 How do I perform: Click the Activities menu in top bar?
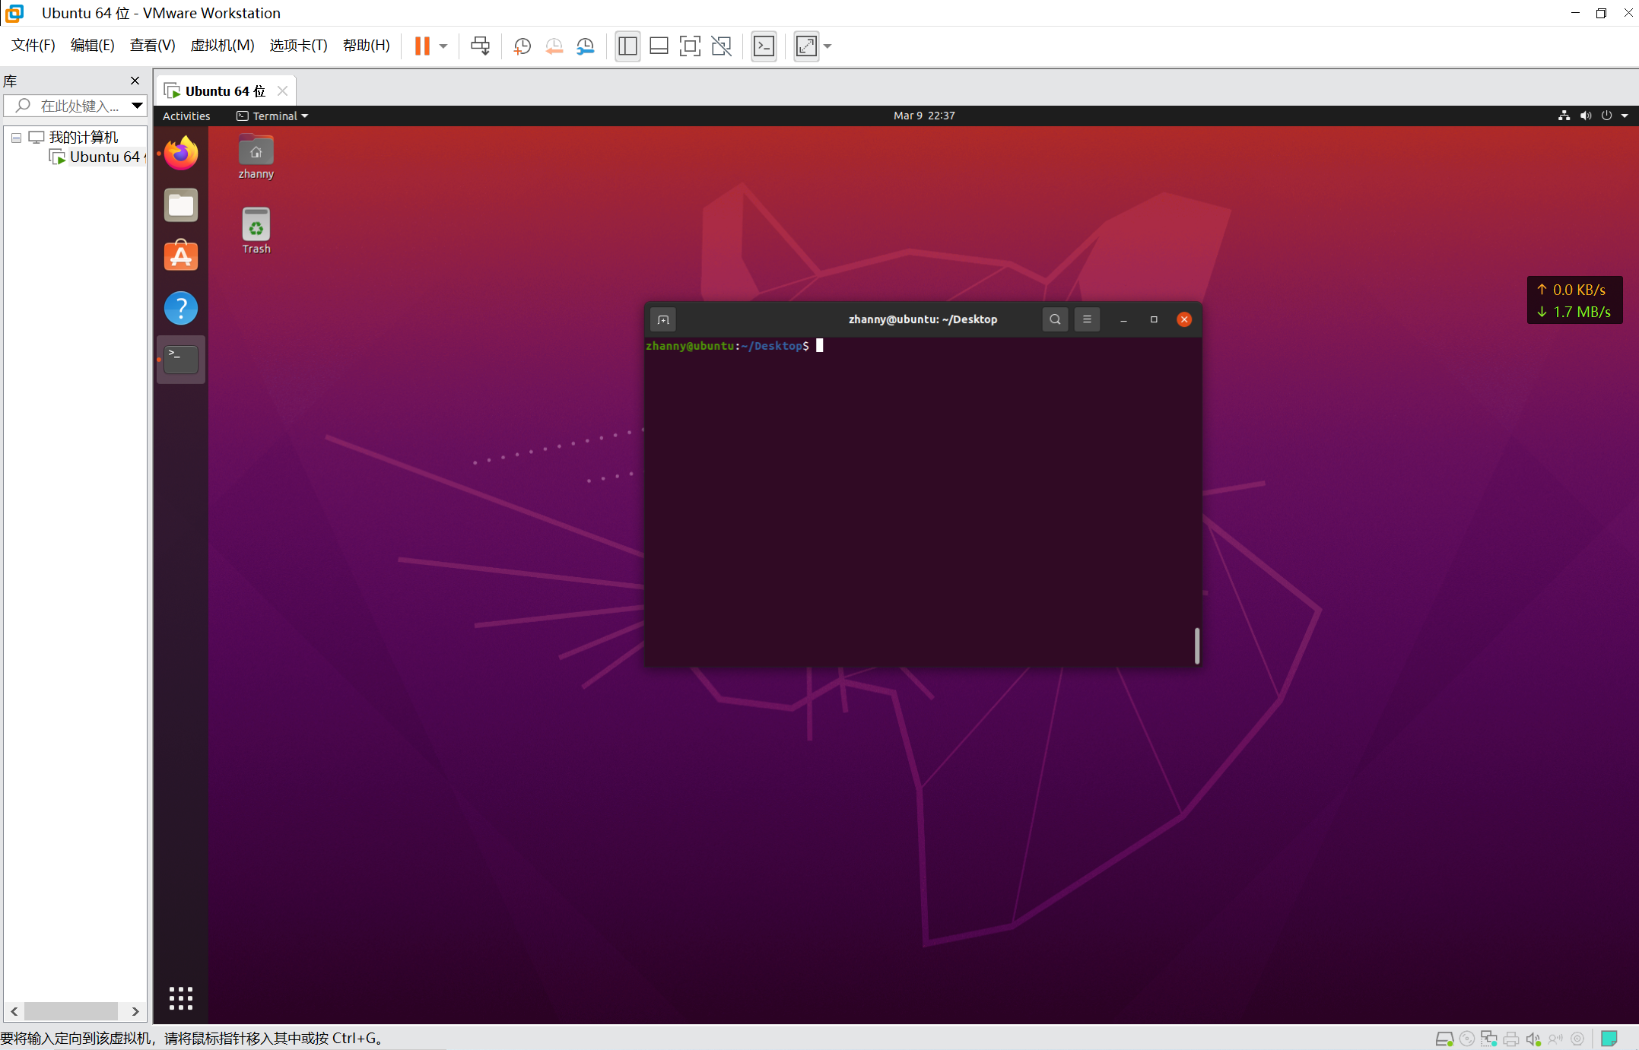[x=185, y=115]
